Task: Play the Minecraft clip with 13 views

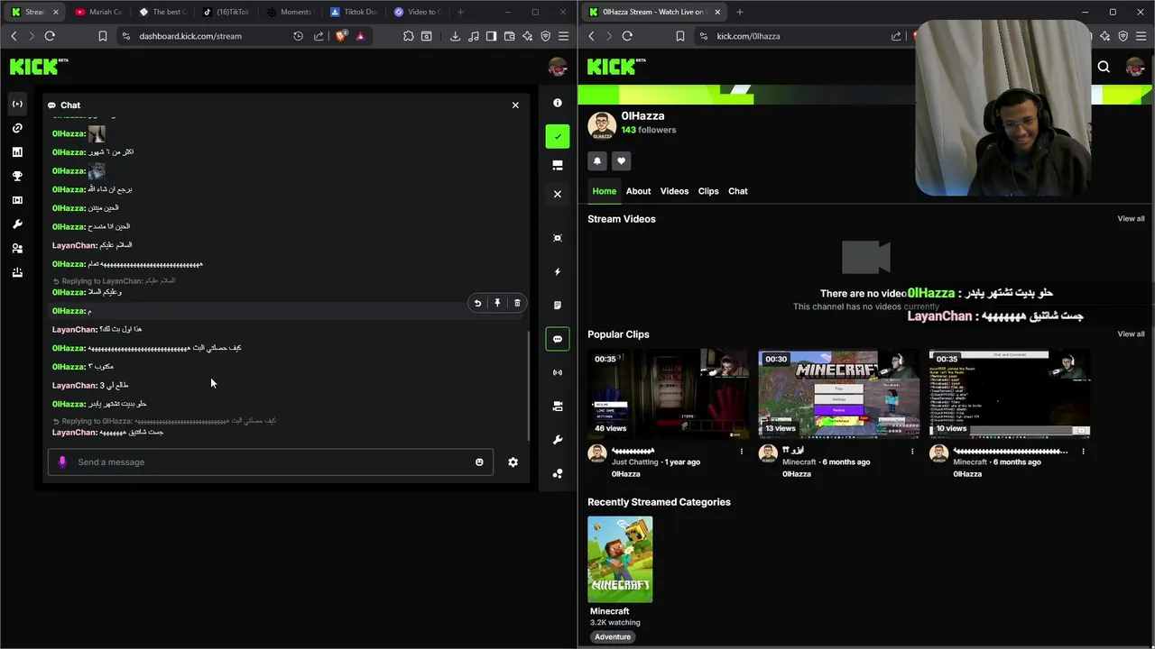Action: [x=839, y=394]
